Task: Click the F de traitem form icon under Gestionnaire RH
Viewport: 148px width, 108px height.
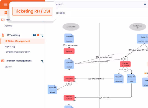Action: 130,50
